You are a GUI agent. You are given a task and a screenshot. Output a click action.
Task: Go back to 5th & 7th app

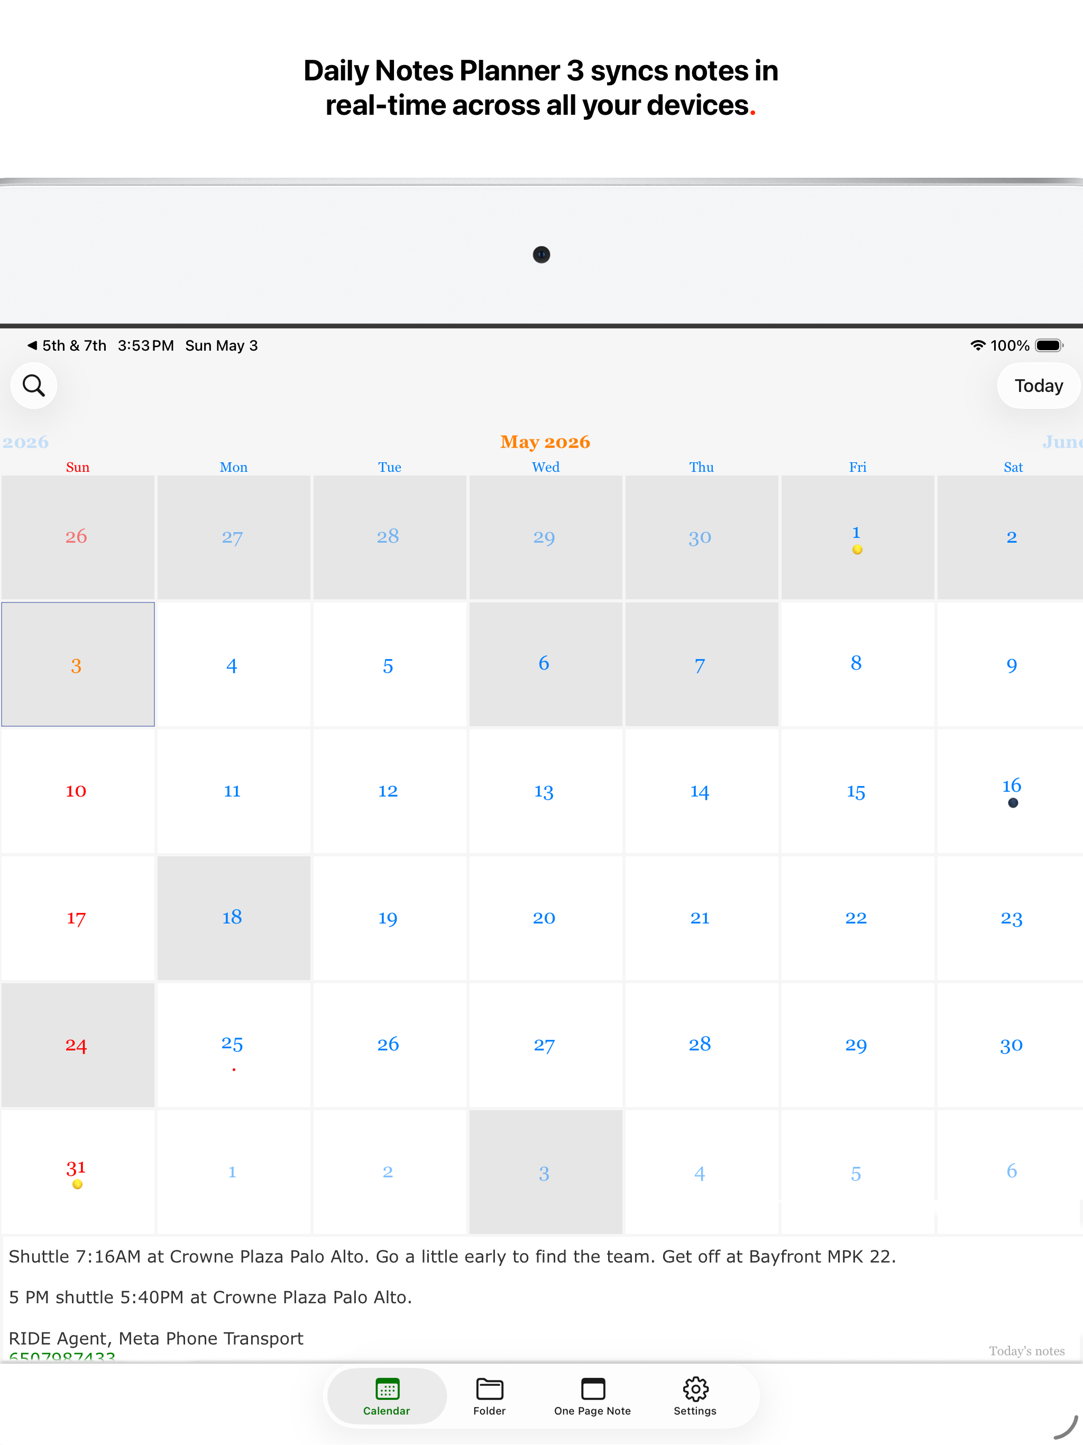click(x=67, y=345)
